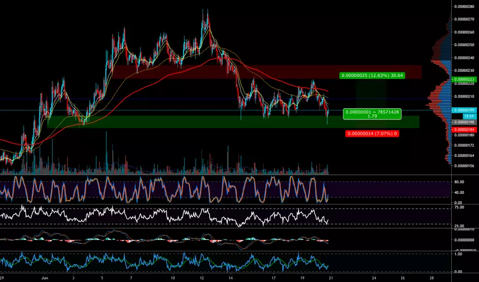Select the red stop-loss label 7.07%
This screenshot has height=282, width=479.
[x=372, y=133]
